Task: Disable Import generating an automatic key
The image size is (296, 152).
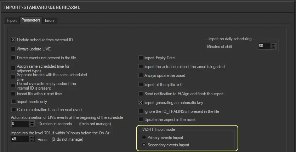Action: pos(141,103)
